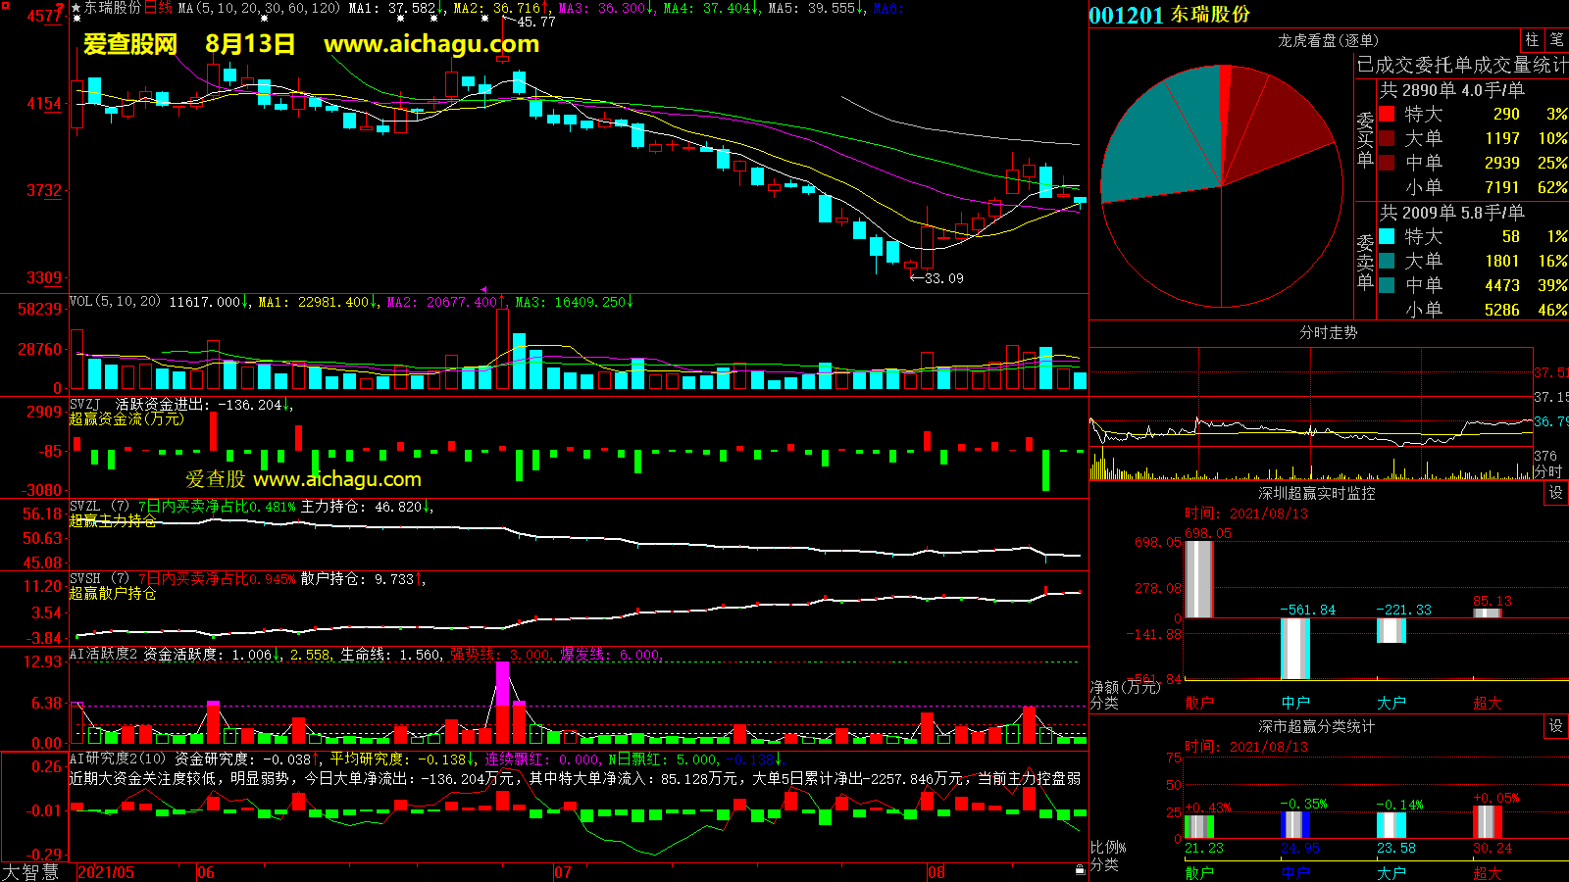Open 设 settings for 深市超赢分类统计
Image resolution: width=1569 pixels, height=882 pixels.
point(1555,726)
